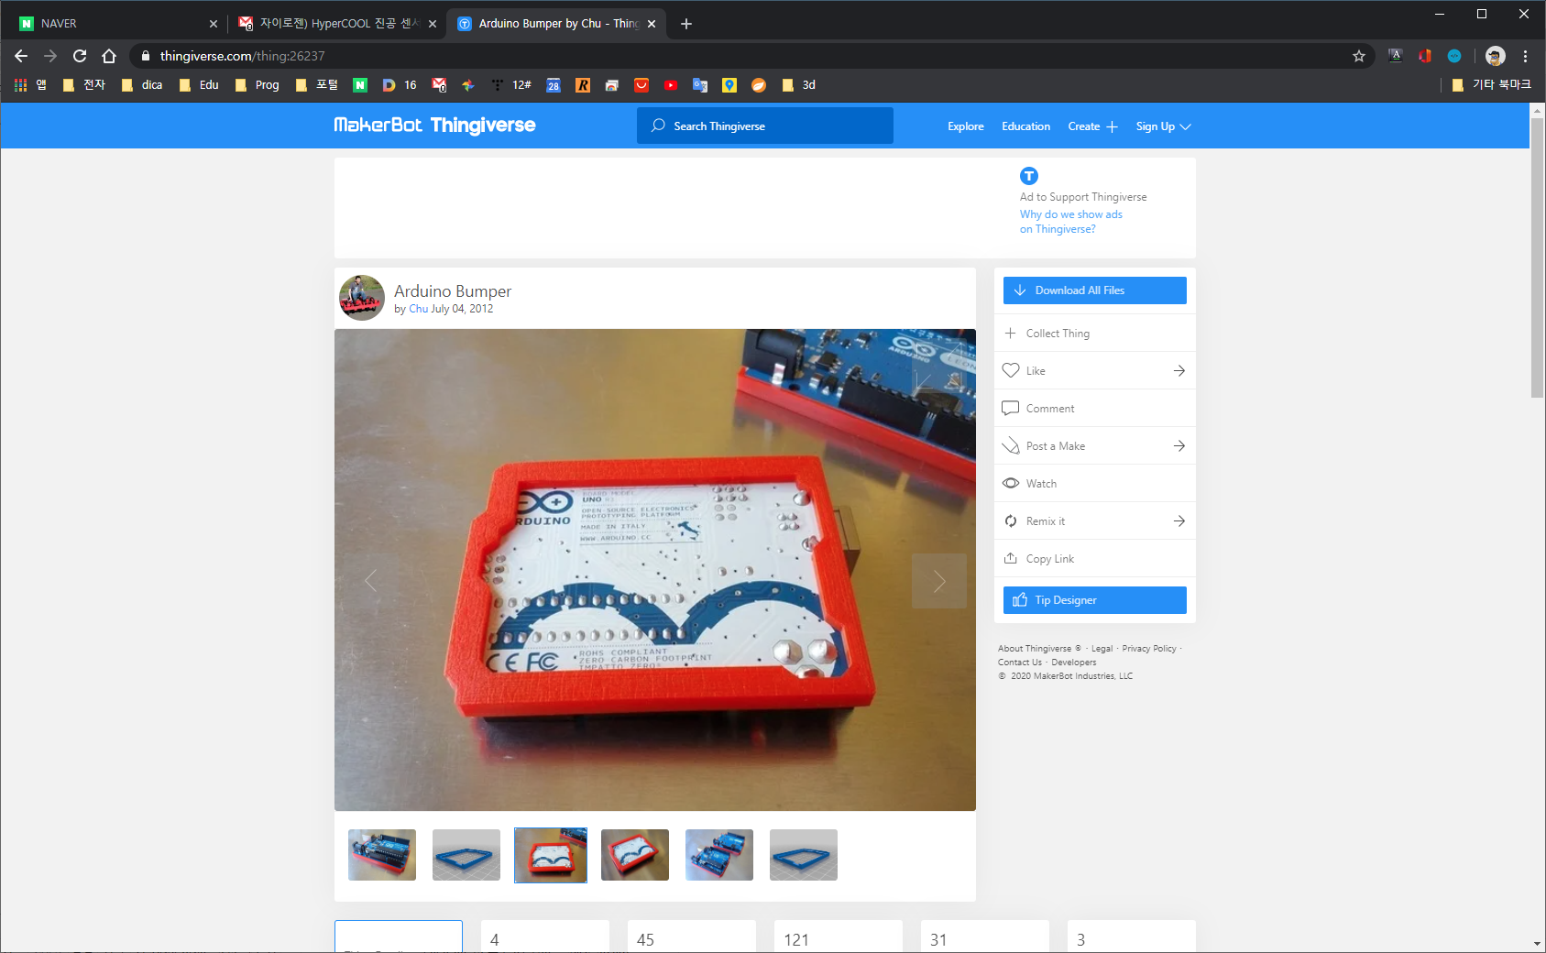Open the Chu author link
Viewport: 1546px width, 953px height.
[418, 309]
